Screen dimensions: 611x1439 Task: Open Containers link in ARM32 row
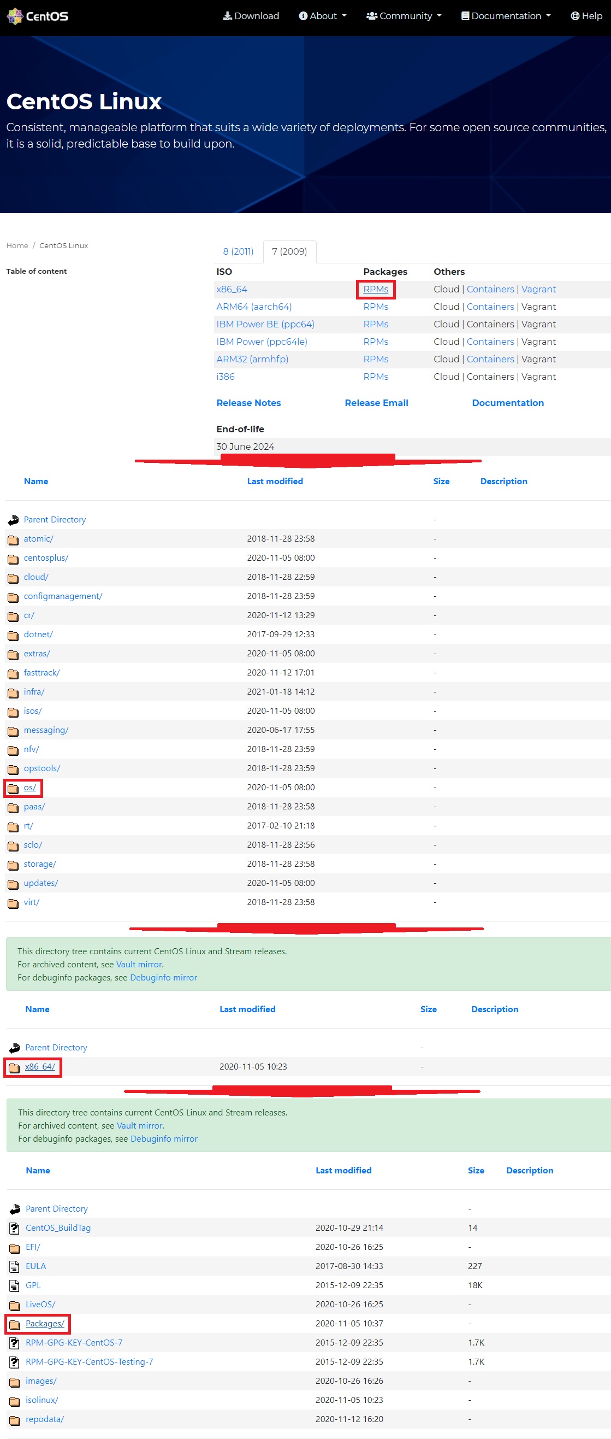pyautogui.click(x=490, y=359)
